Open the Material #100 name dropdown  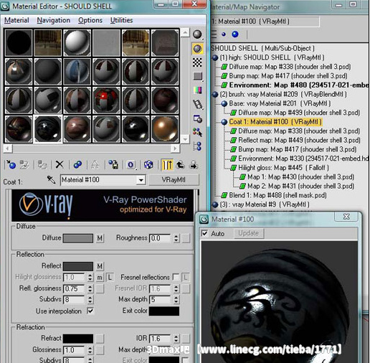pyautogui.click(x=141, y=180)
